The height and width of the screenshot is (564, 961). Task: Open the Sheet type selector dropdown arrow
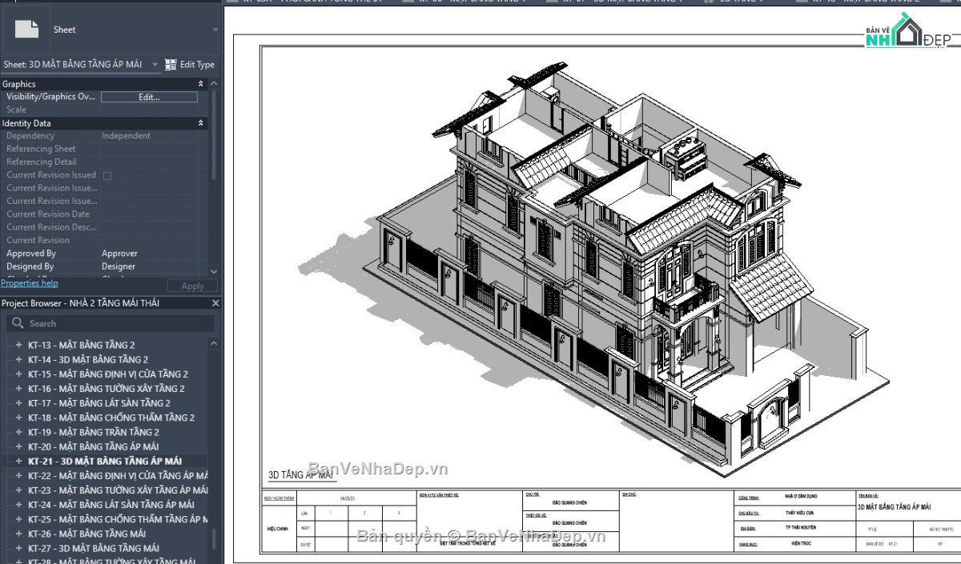pos(215,30)
